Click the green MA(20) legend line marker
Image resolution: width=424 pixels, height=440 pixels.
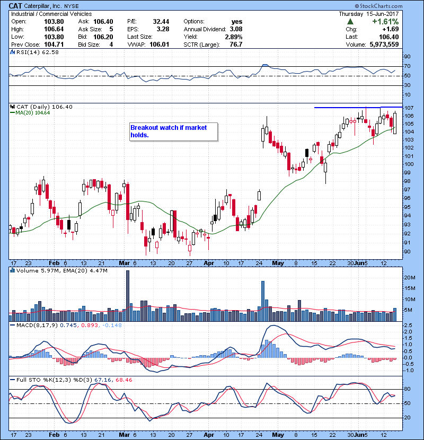(12, 113)
